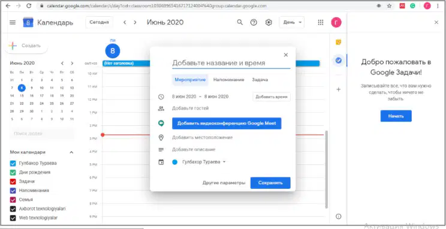
Task: Open the help question mark icon
Action: (x=254, y=22)
